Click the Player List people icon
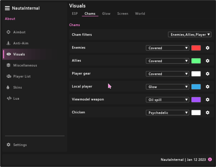This screenshot has width=216, height=167. (x=9, y=76)
